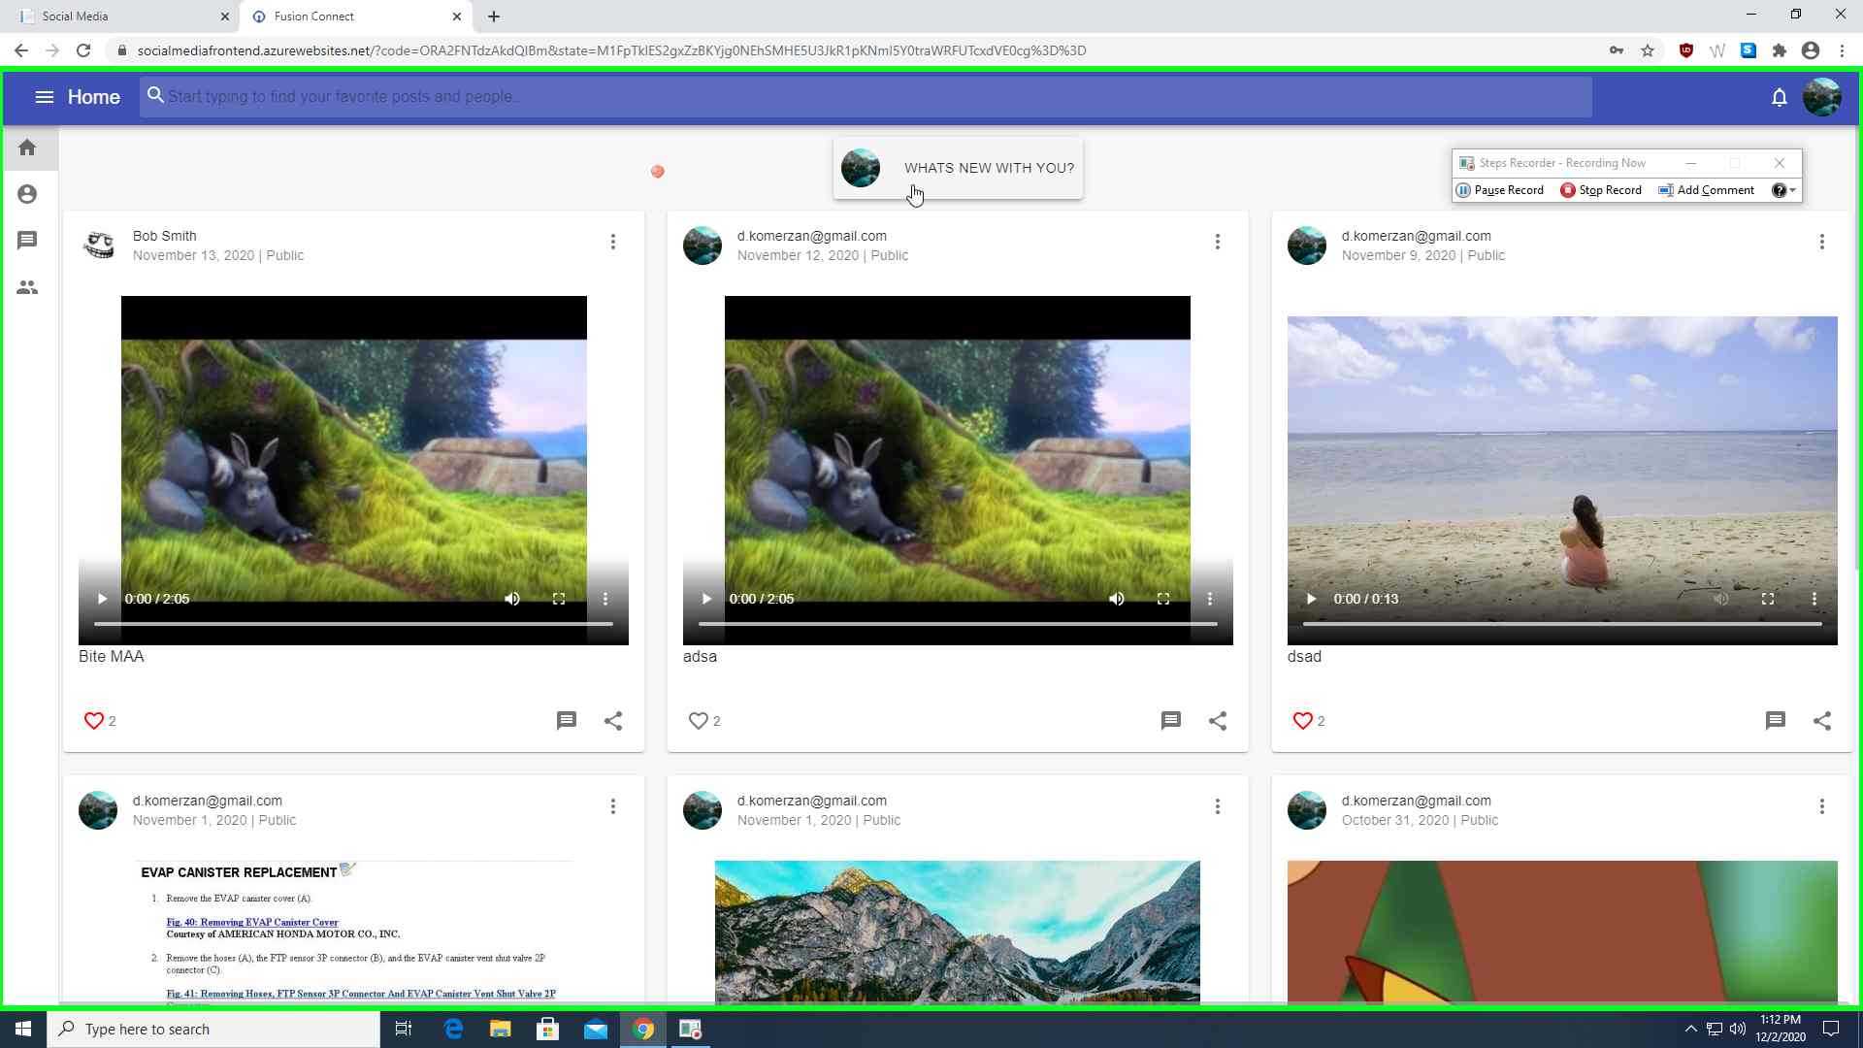Open options menu on October 31 post

click(x=1822, y=806)
